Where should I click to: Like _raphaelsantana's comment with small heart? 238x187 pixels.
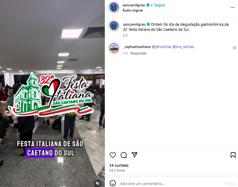pos(234,48)
